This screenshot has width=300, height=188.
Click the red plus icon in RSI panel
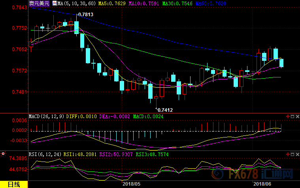tap(287, 153)
